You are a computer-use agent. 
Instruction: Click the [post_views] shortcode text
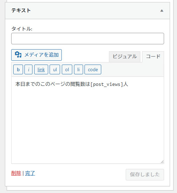pos(107,84)
